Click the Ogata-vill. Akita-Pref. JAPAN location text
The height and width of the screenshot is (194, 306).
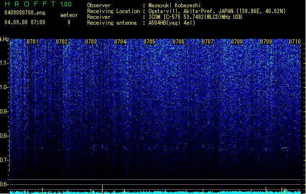[217, 11]
